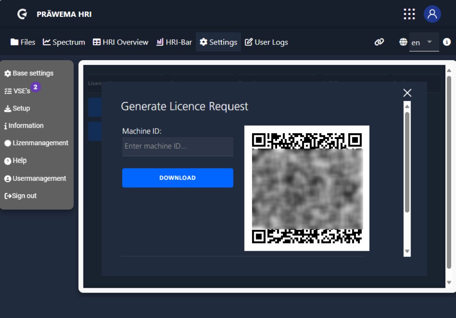
Task: Click the info circle icon
Action: coord(447,42)
